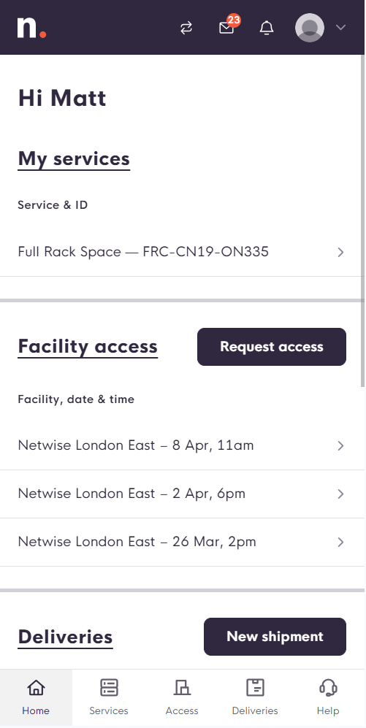The height and width of the screenshot is (728, 366).
Task: Open the 2 Apr, 6pm access booking
Action: [x=182, y=494]
